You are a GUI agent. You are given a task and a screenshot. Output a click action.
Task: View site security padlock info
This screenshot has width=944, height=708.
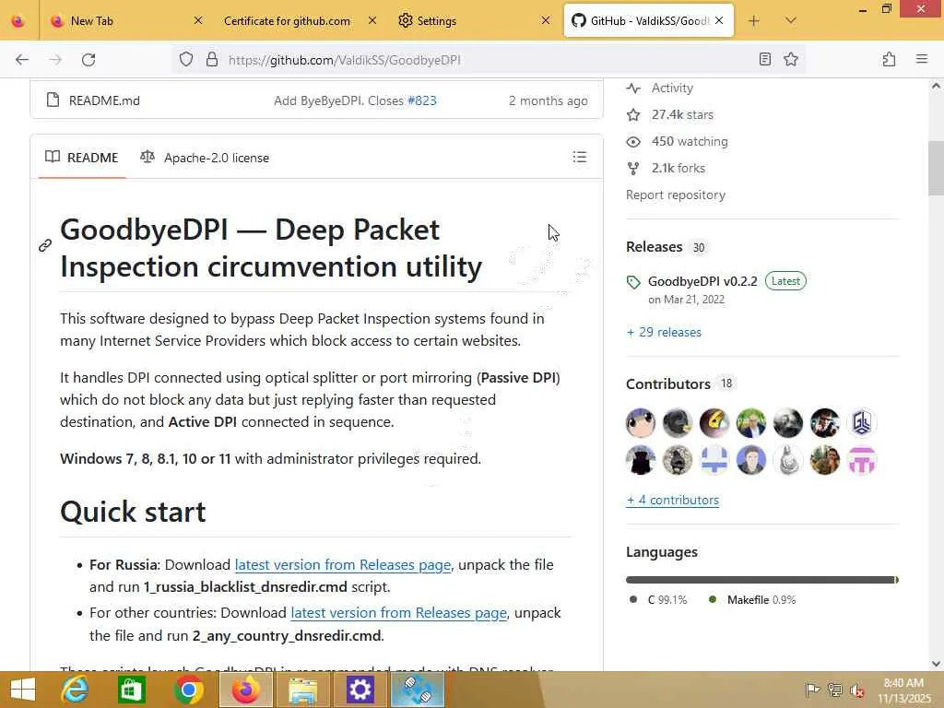[212, 60]
